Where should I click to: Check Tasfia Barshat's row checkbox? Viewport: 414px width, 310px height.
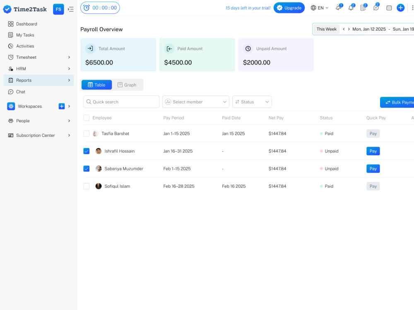[87, 134]
